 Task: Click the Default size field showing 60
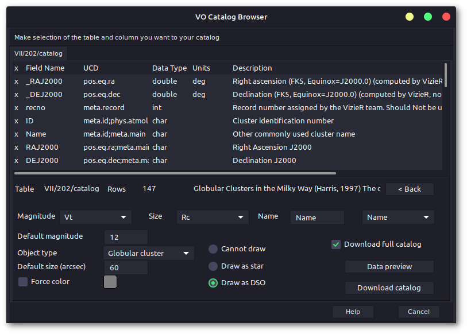point(126,267)
